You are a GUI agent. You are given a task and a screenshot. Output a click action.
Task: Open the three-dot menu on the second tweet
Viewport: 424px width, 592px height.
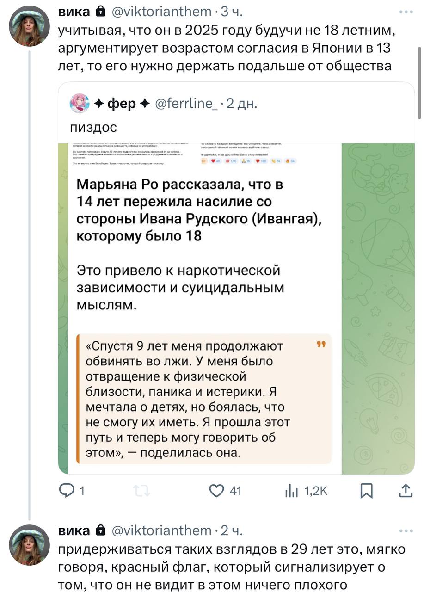406,530
